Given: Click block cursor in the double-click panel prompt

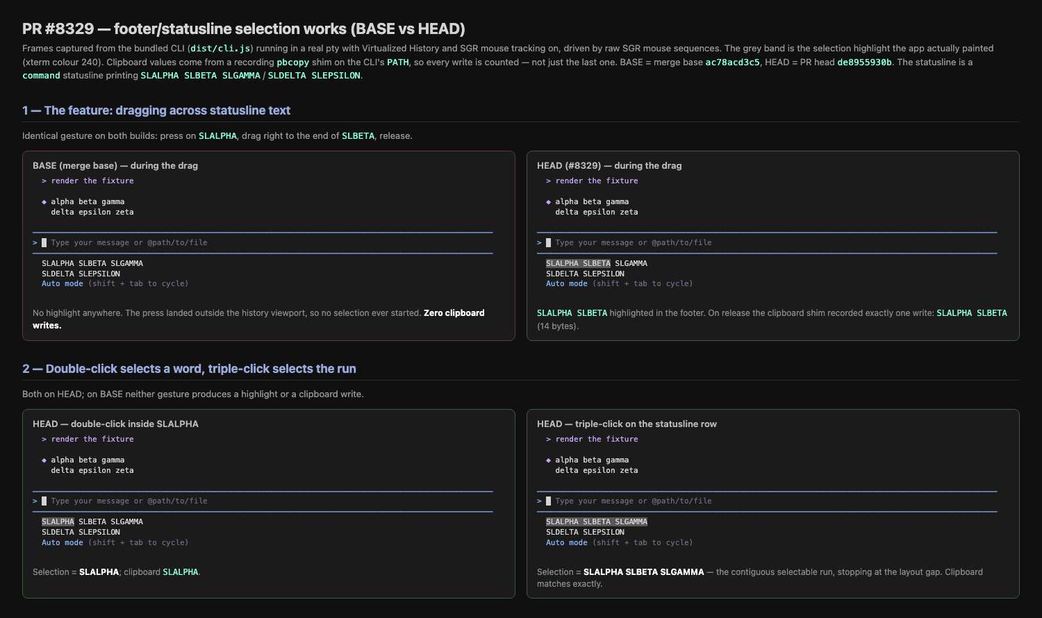Looking at the screenshot, I should click(x=44, y=501).
